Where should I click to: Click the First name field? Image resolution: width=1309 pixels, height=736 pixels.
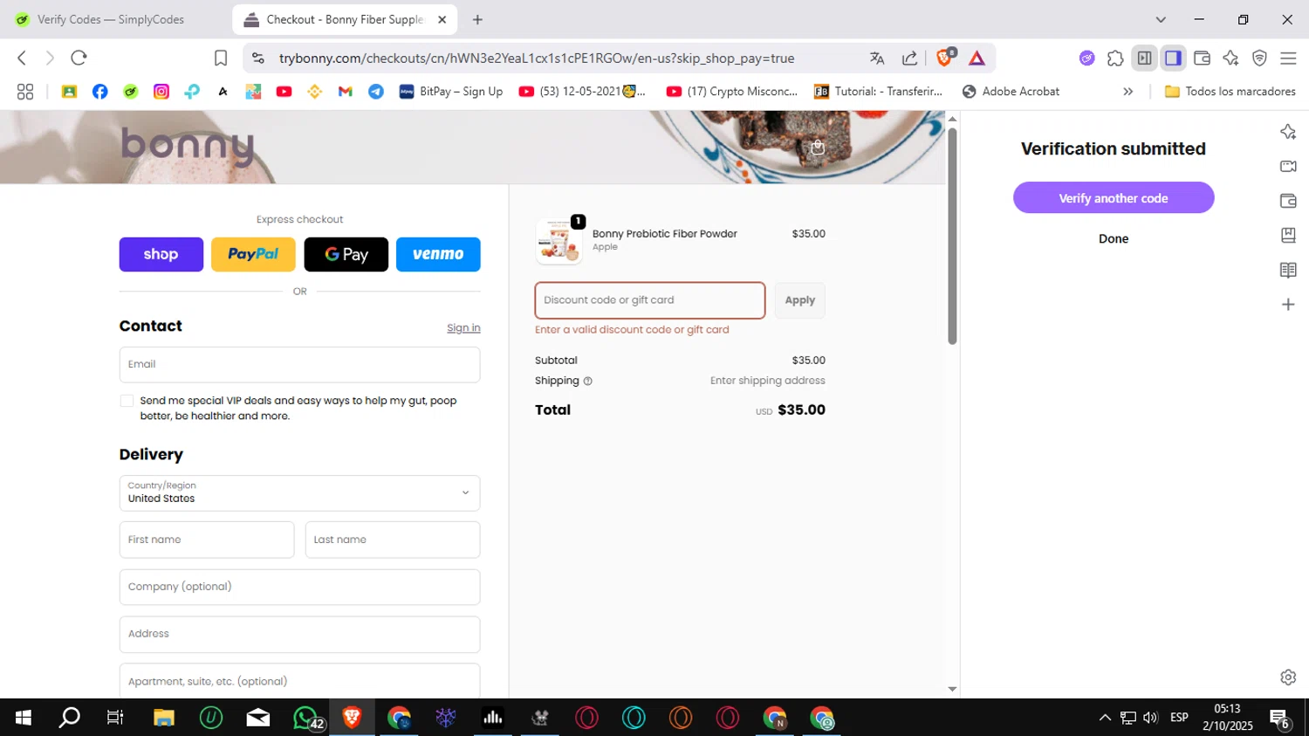pos(207,540)
